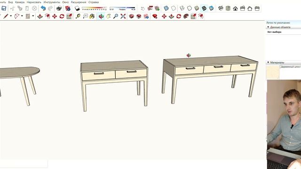Select the Orbit camera tool

pyautogui.click(x=101, y=16)
